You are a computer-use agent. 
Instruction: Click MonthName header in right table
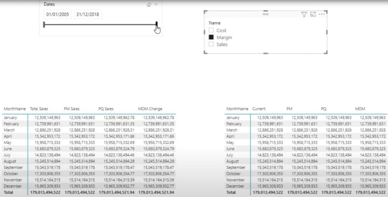pyautogui.click(x=237, y=109)
